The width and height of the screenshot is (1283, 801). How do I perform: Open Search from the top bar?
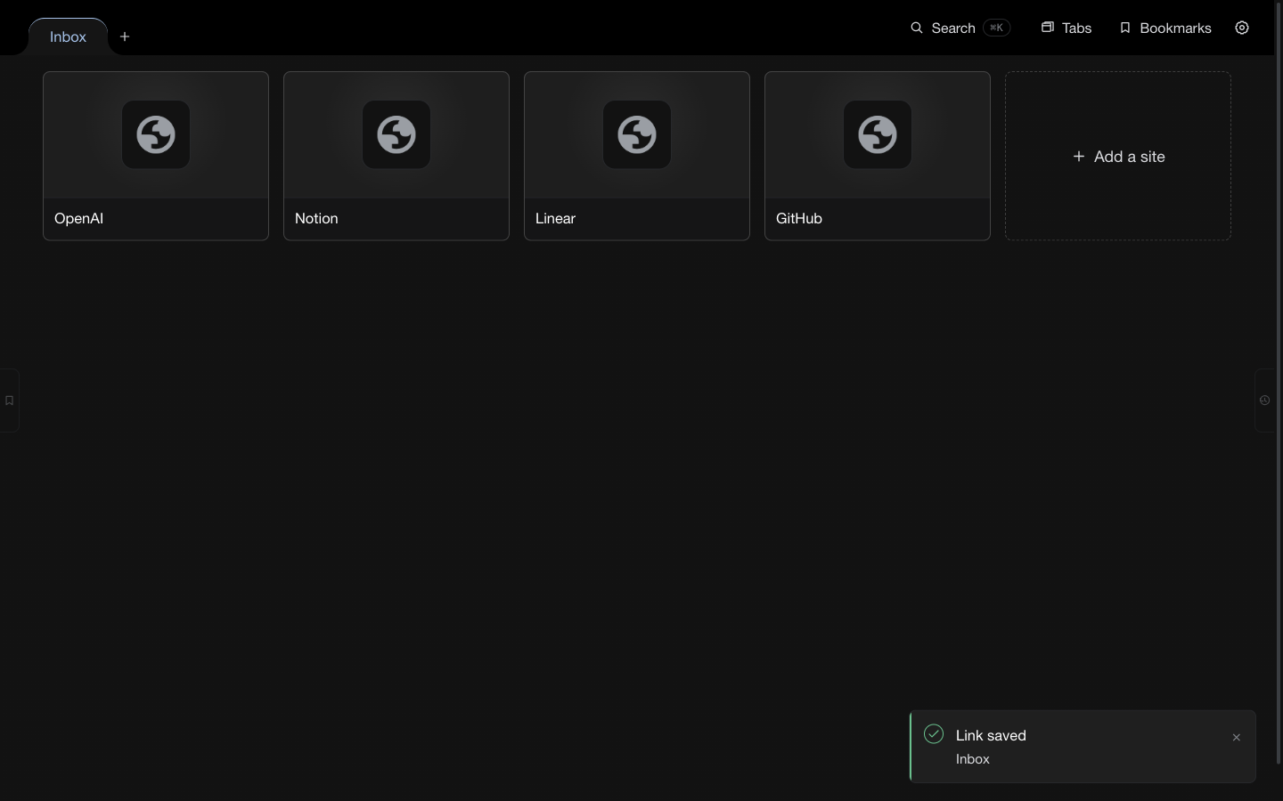(960, 28)
